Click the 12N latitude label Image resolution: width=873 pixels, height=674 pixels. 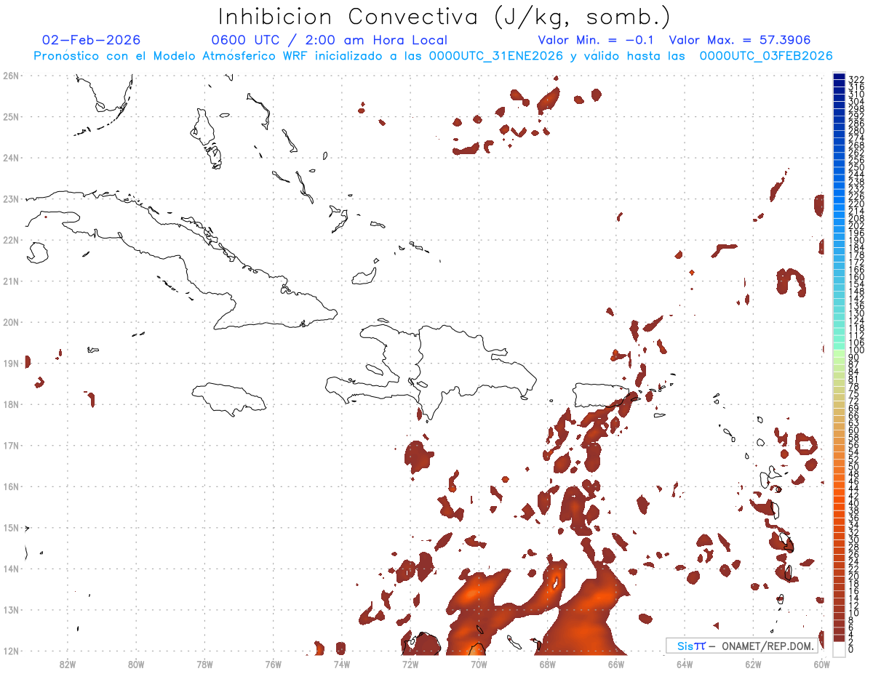coord(11,651)
